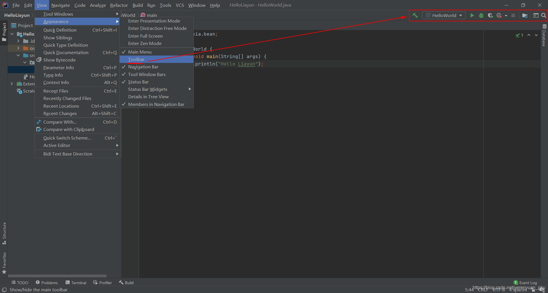Open the Problems tool window
This screenshot has height=293, width=548.
pyautogui.click(x=47, y=282)
